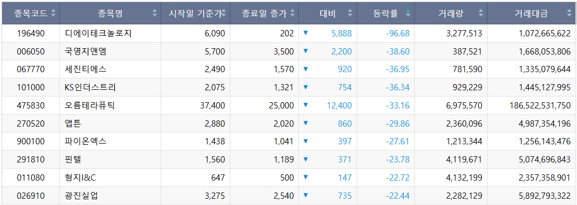Sort by 종목명 column sort arrows

tap(155, 13)
